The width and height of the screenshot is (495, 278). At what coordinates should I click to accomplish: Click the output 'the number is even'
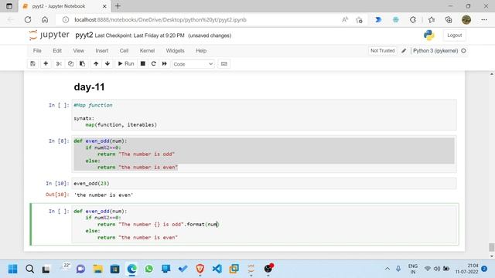click(104, 195)
